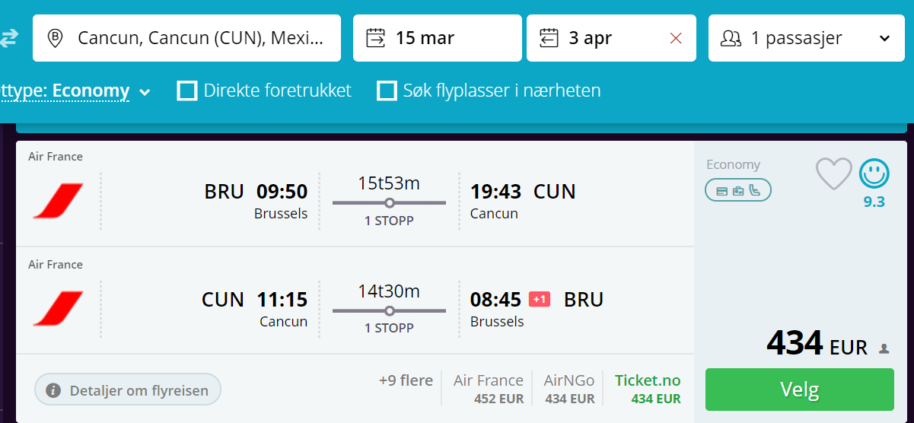Expand +9 flere price providers
This screenshot has height=423, width=914.
click(406, 380)
